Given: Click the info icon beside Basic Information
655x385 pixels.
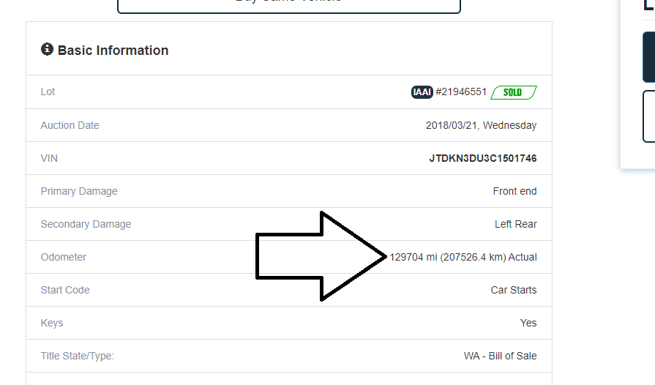Looking at the screenshot, I should 47,50.
